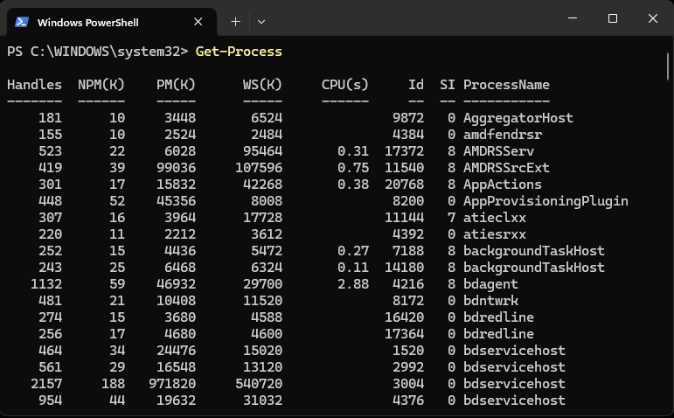Click the amdfendrsr process name

[503, 135]
